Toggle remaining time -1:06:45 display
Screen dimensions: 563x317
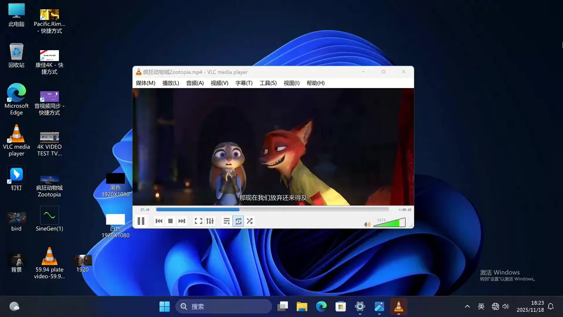[x=404, y=210]
